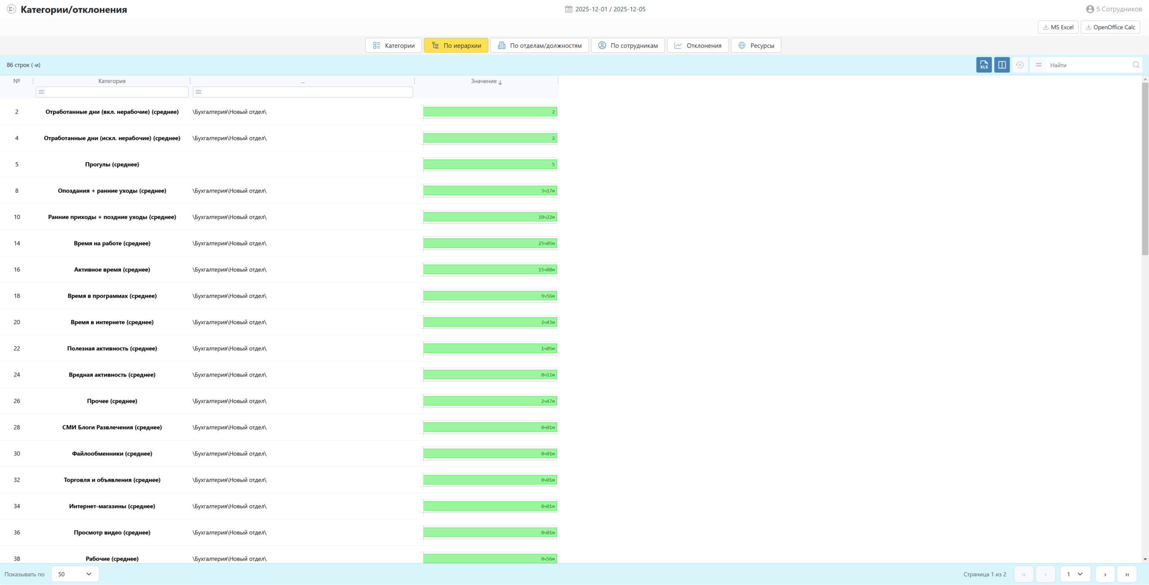Click the reset filters icon
Viewport: 1149px width, 585px height.
coord(1020,65)
